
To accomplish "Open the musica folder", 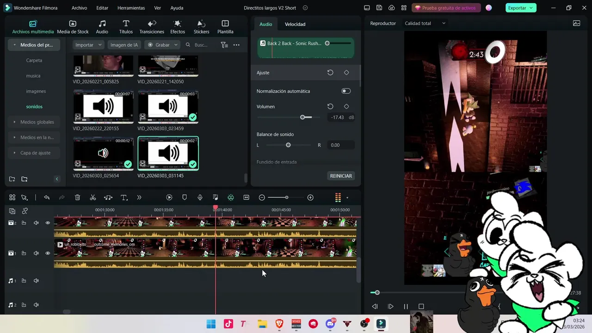I will pyautogui.click(x=33, y=76).
